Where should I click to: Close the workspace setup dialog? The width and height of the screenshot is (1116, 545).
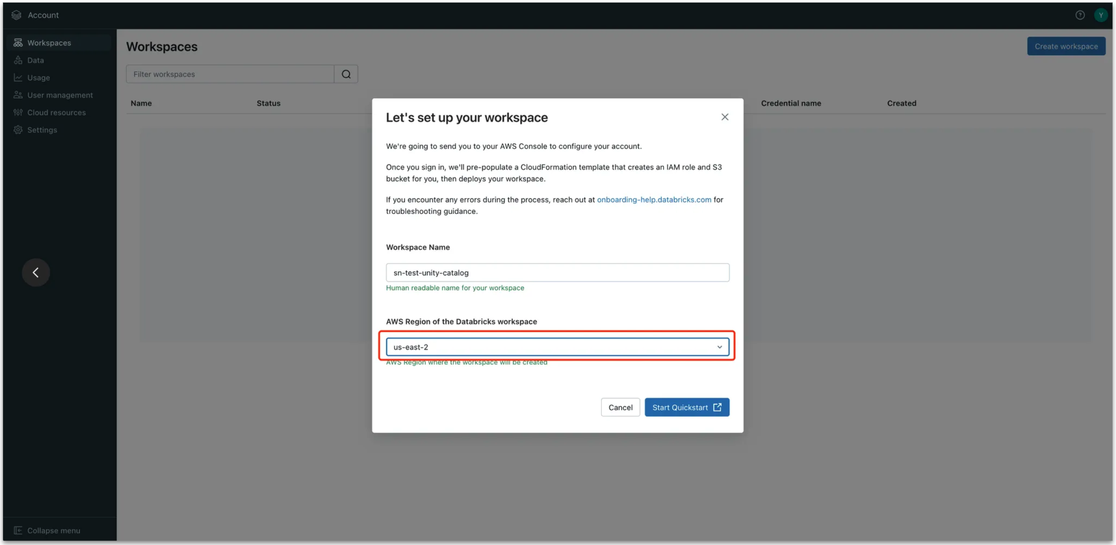pyautogui.click(x=724, y=117)
